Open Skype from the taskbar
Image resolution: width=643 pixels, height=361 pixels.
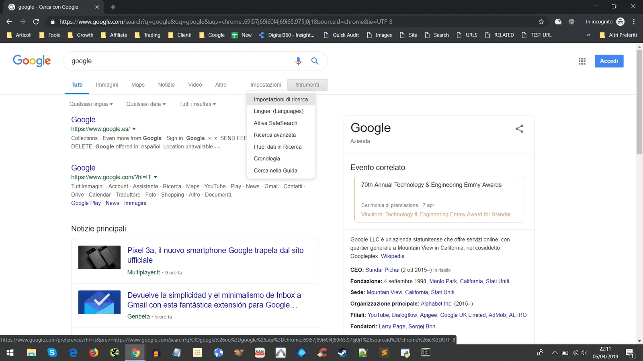52,353
